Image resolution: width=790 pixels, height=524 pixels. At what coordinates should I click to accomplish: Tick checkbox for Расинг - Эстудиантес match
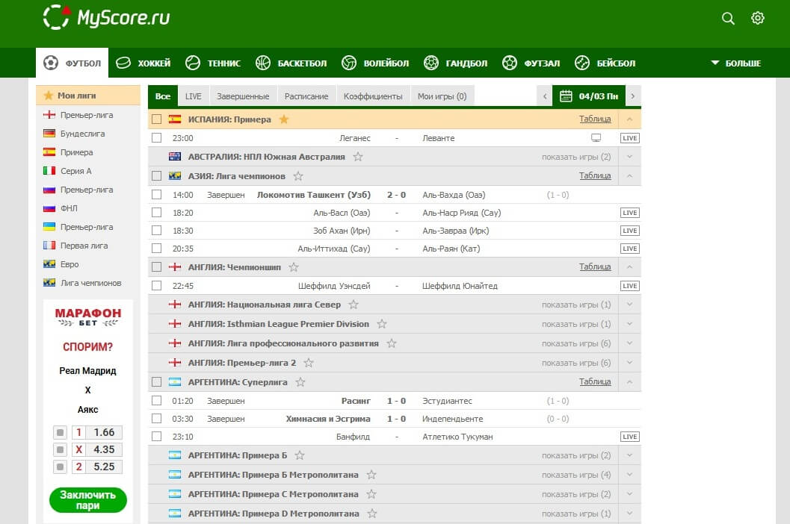coord(157,400)
